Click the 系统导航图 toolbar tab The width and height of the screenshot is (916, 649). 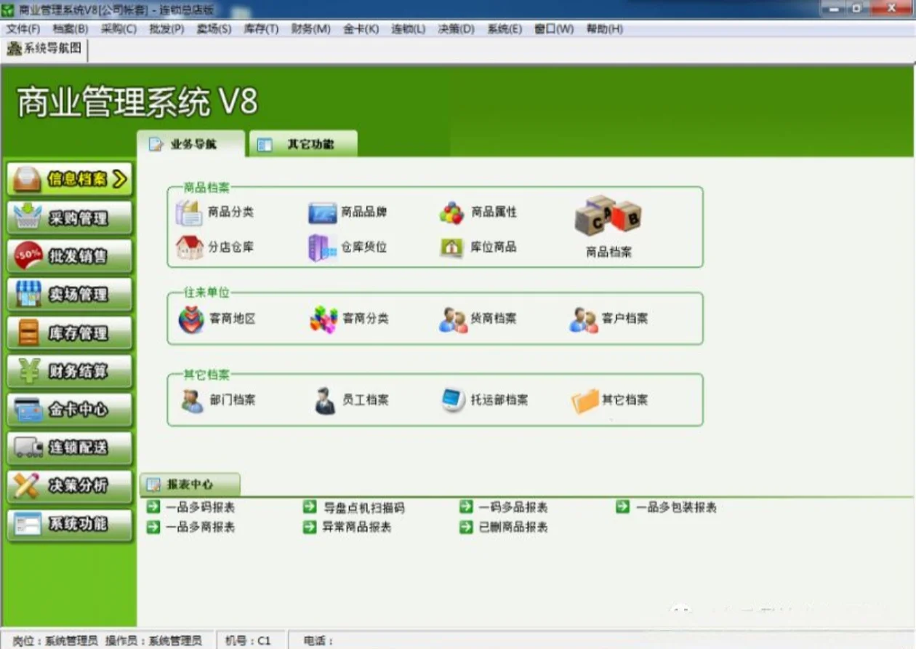tap(44, 49)
